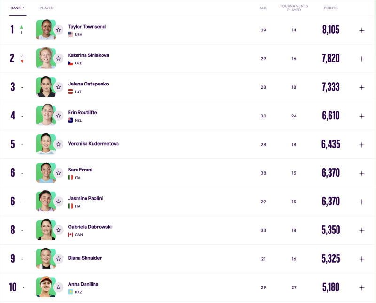
Task: Toggle favorite star for Katerina Siniakova
Action: pos(58,58)
